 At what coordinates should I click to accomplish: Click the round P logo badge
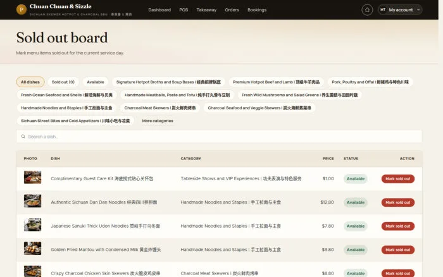22,9
